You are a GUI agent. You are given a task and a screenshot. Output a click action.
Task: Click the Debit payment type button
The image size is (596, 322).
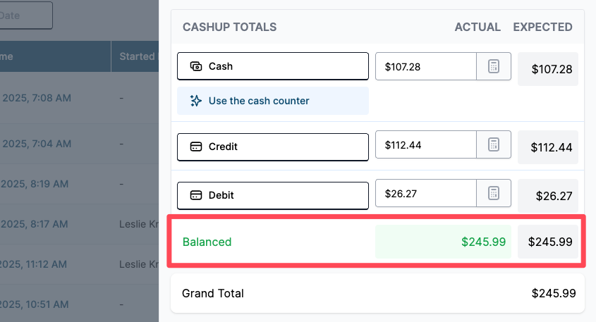click(273, 195)
